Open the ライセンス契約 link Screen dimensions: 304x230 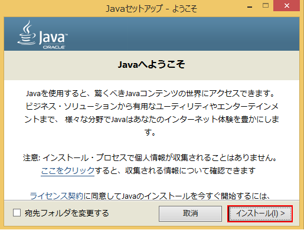click(57, 196)
